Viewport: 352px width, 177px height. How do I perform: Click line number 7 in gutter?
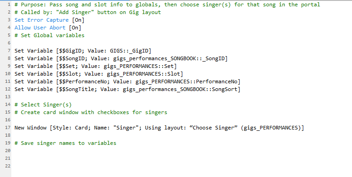point(9,51)
